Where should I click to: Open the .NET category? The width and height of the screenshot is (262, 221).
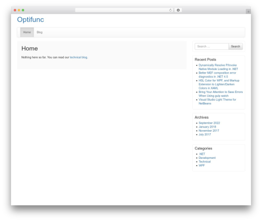click(x=202, y=154)
